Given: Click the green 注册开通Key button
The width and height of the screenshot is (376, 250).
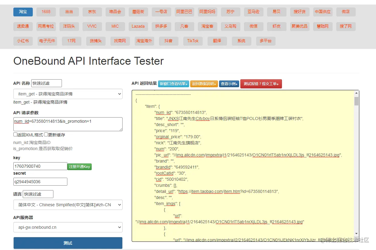Looking at the screenshot, I should tap(79, 166).
